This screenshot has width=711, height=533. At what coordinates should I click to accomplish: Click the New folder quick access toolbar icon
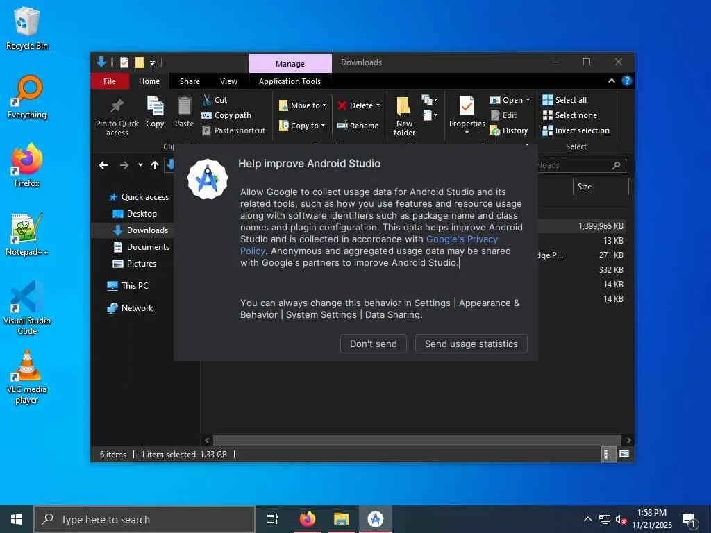coord(140,62)
